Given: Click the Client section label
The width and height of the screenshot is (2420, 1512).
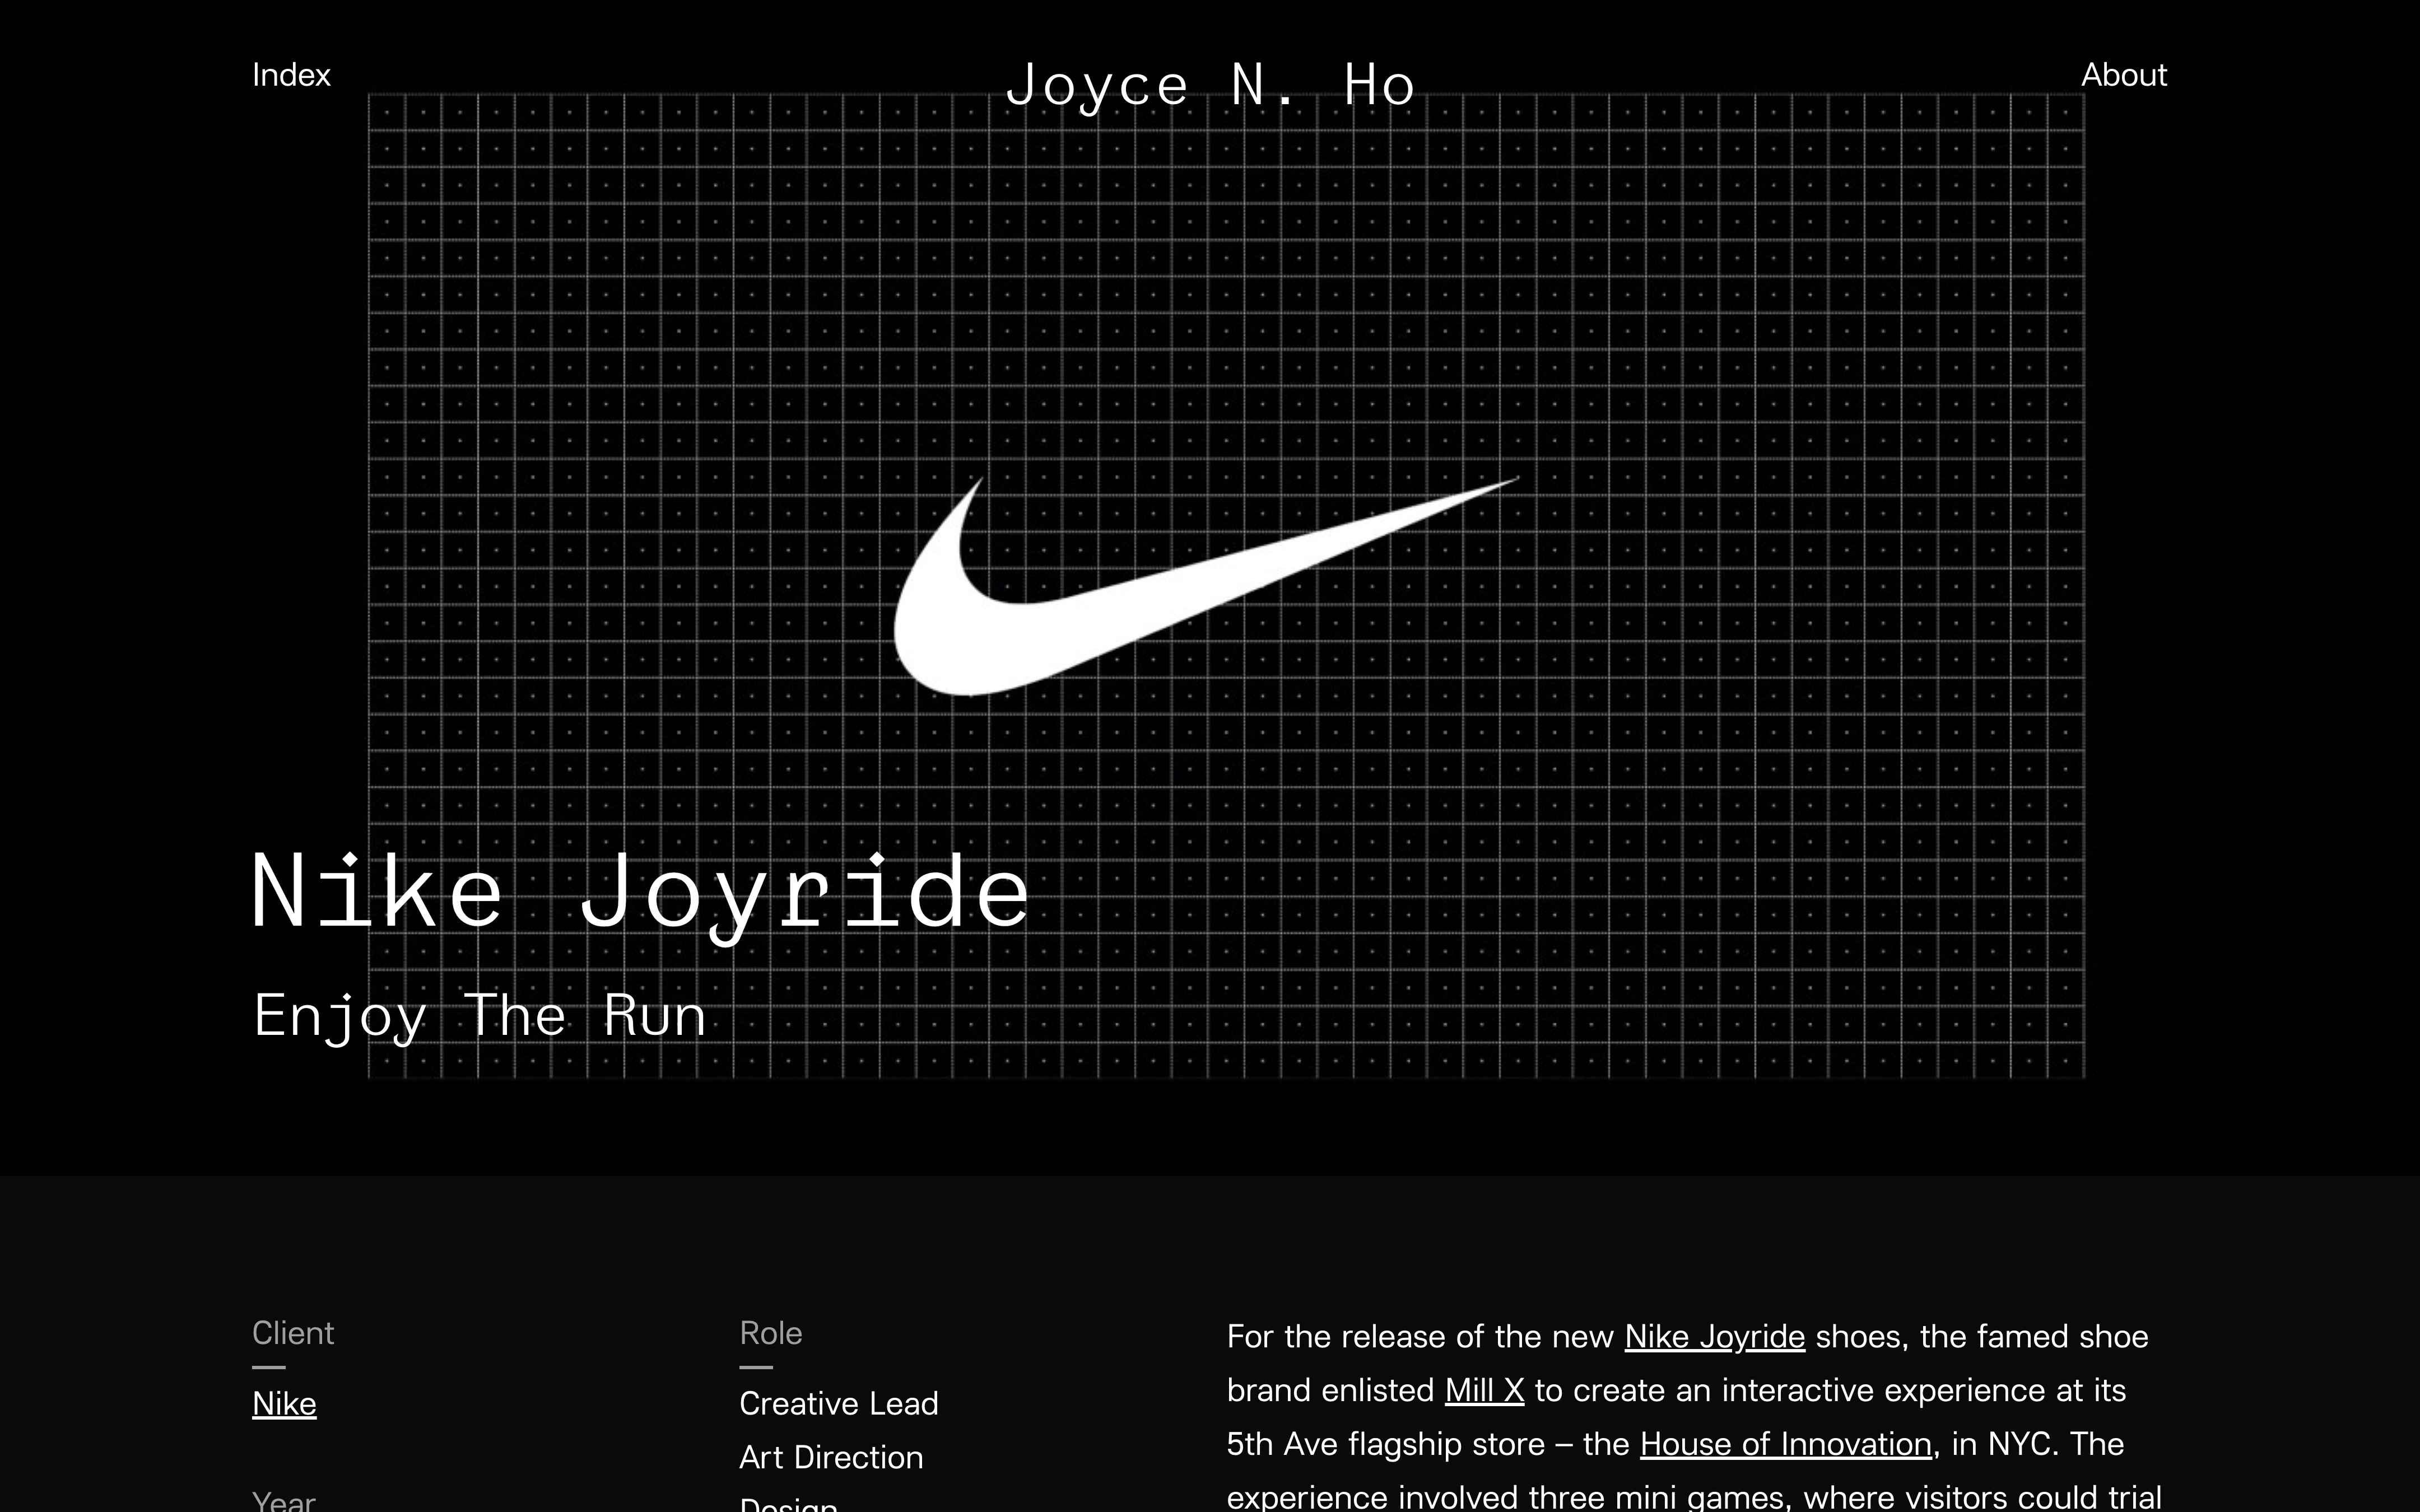Looking at the screenshot, I should [293, 1333].
